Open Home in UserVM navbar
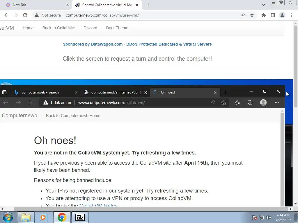Viewport: 298px width, 223px height. [x=28, y=28]
